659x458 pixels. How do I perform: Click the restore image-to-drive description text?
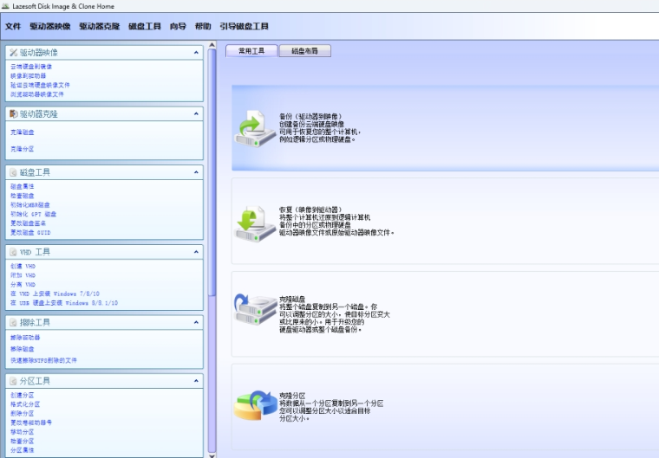point(336,221)
